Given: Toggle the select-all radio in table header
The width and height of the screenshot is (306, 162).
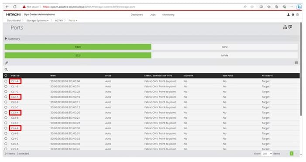Looking at the screenshot, I should pos(6,76).
